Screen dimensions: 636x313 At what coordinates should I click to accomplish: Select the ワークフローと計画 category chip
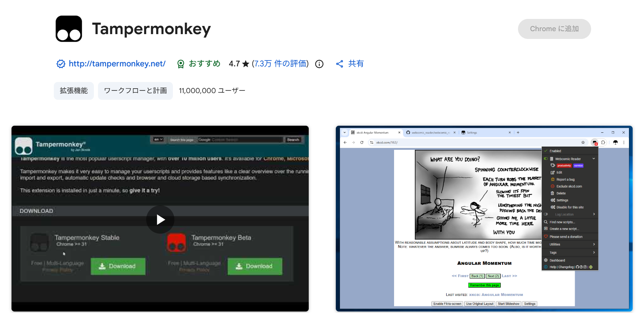(x=135, y=91)
